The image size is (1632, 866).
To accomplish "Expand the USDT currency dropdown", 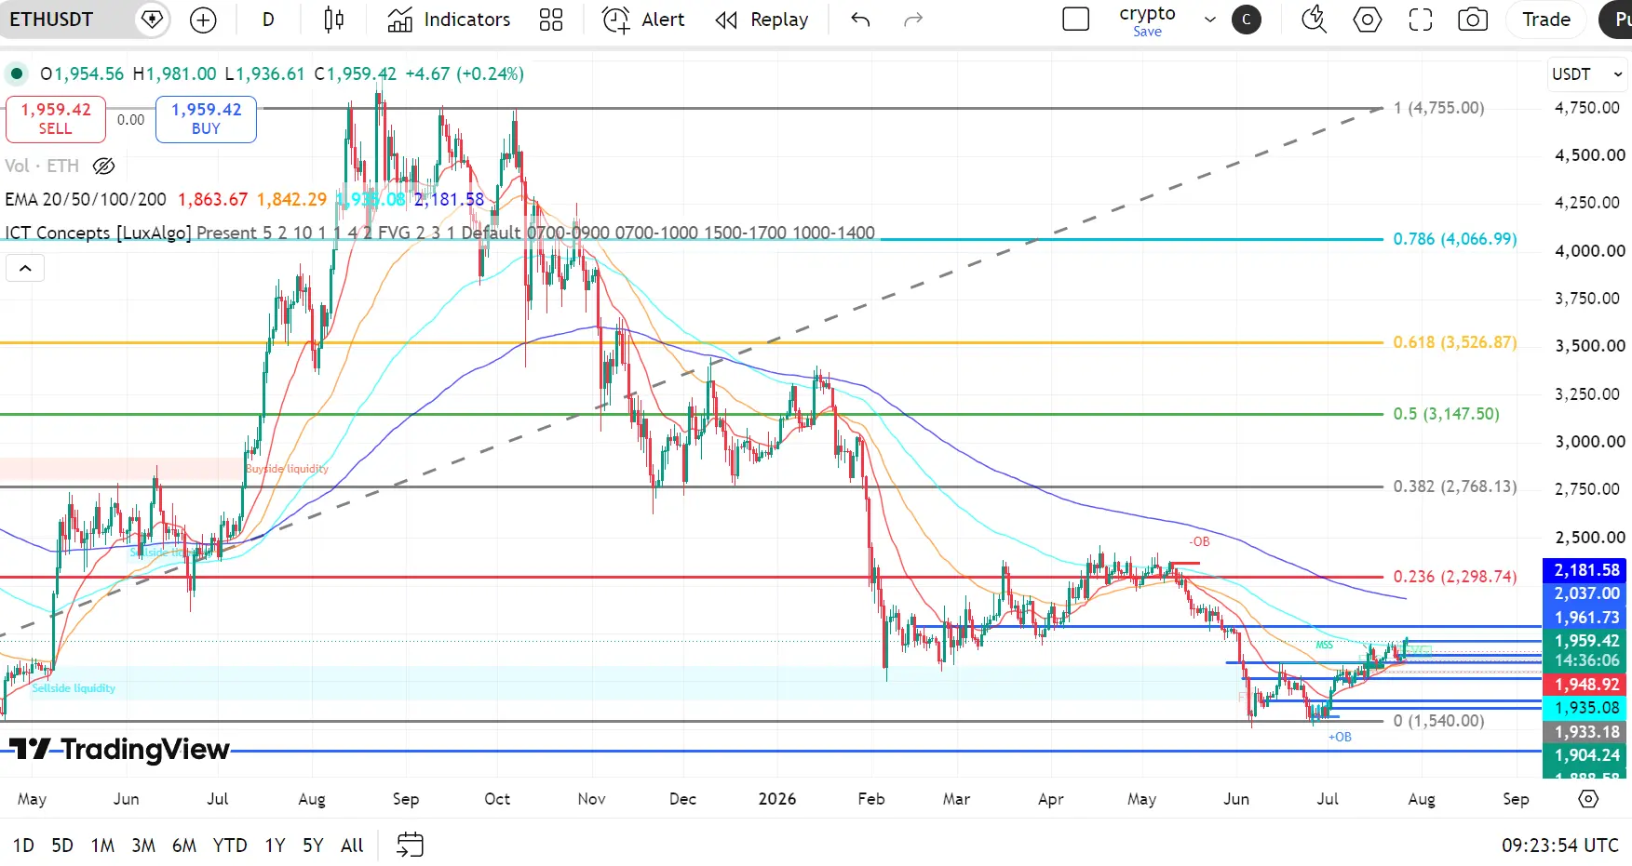I will [x=1586, y=74].
